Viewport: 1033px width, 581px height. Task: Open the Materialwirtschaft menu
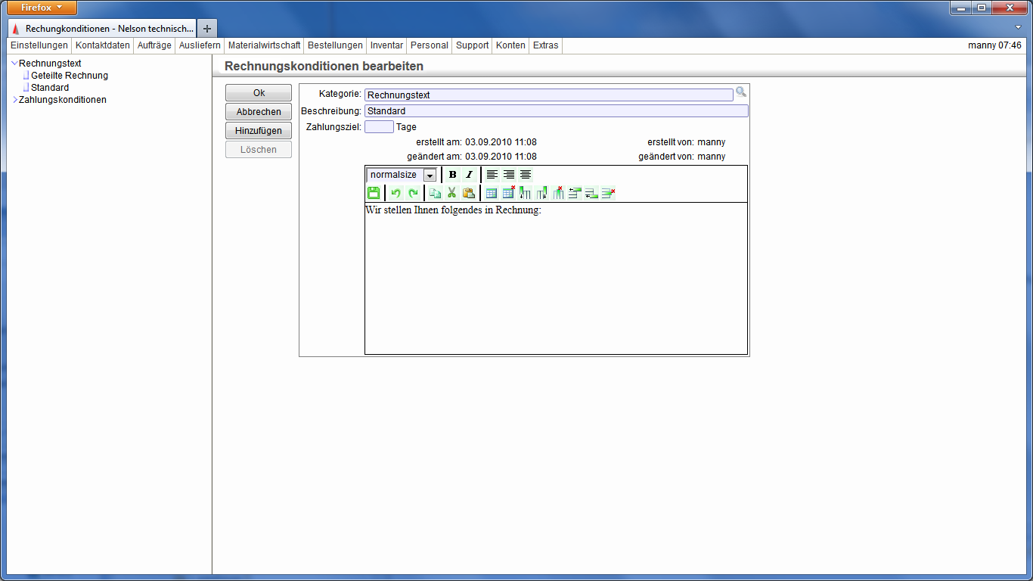pyautogui.click(x=264, y=45)
